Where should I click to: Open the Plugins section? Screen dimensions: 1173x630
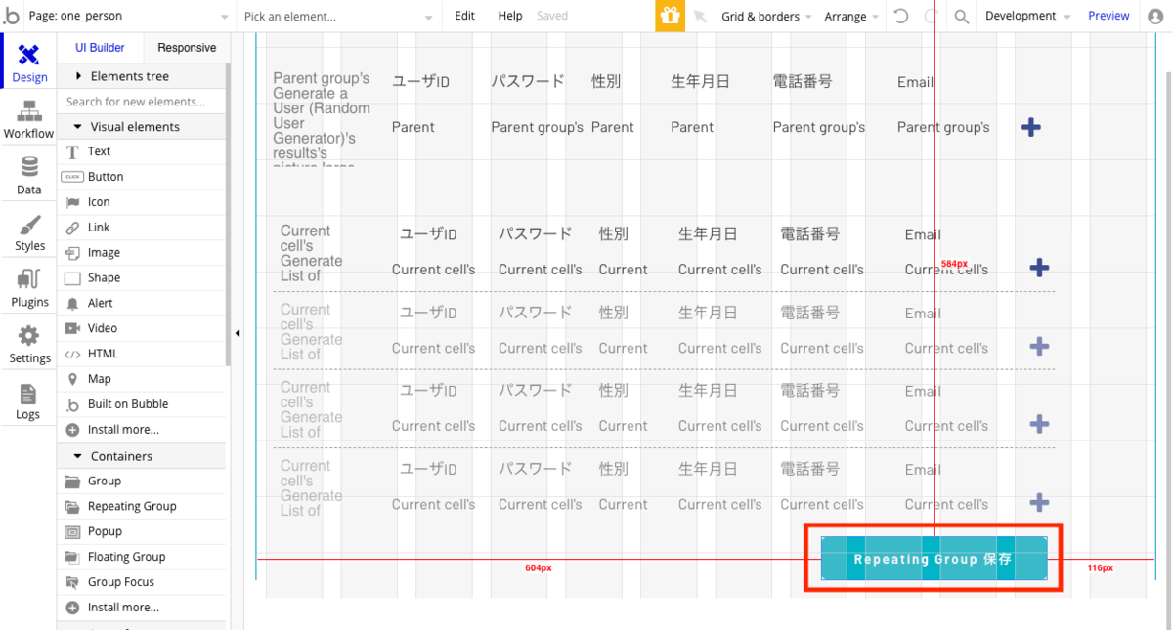[x=29, y=289]
